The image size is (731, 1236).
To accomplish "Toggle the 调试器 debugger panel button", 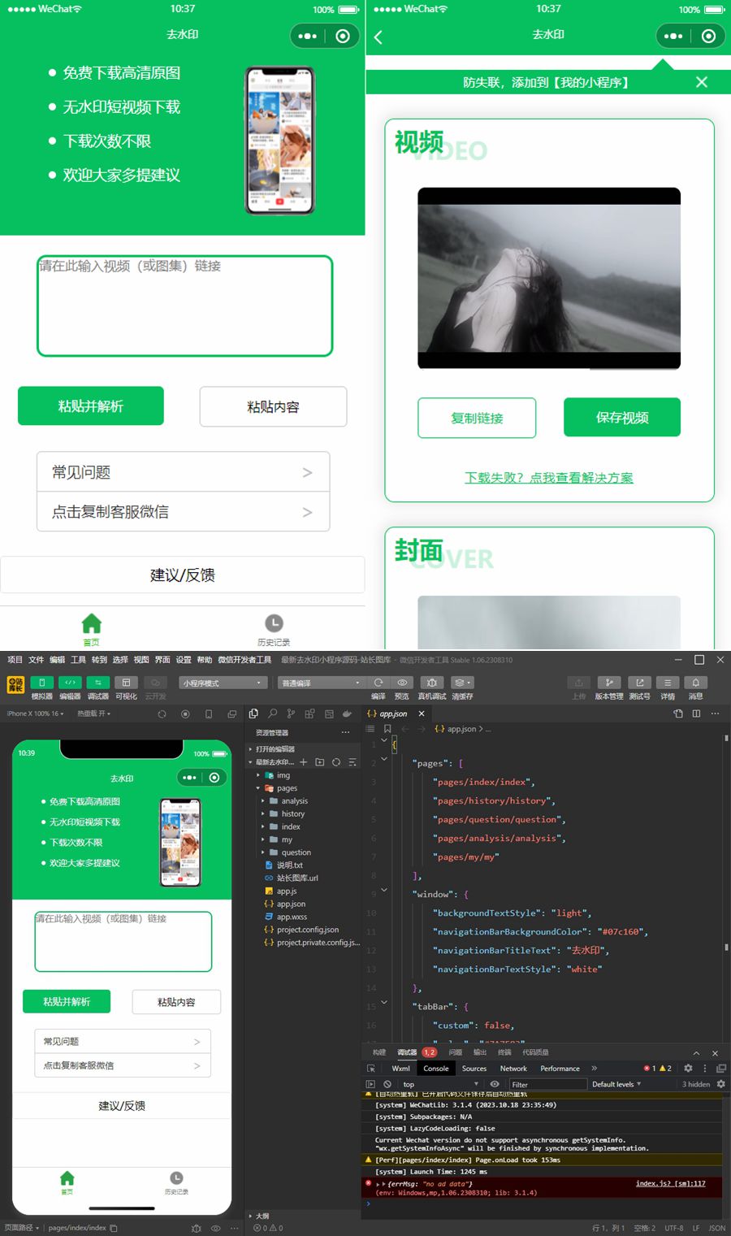I will tap(97, 683).
